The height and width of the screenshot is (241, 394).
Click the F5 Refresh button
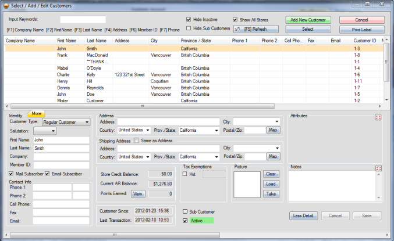[256, 28]
